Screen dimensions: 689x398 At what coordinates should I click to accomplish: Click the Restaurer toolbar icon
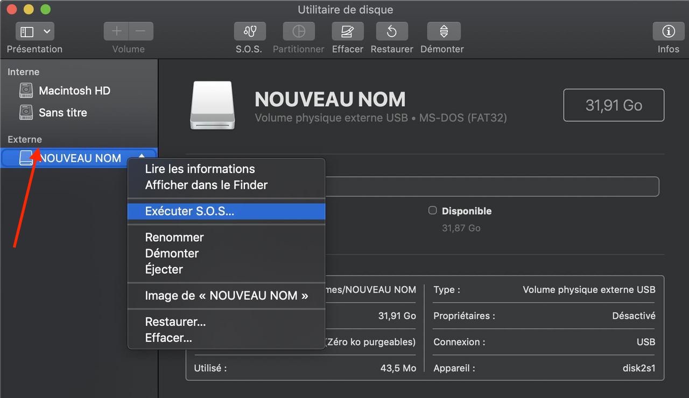[392, 31]
